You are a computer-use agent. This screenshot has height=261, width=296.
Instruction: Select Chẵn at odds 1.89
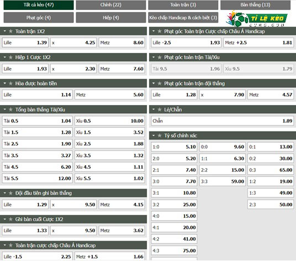tap(223, 121)
